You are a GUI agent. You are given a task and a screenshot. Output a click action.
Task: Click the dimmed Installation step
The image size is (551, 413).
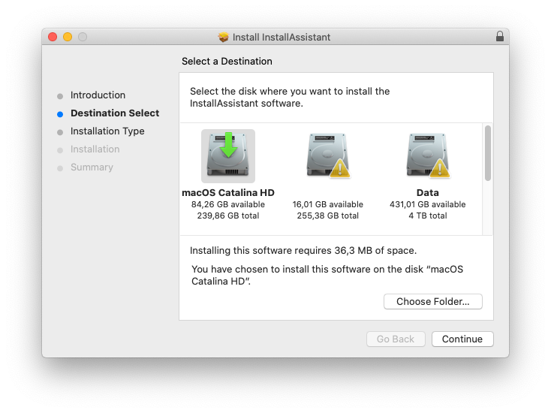pos(95,149)
